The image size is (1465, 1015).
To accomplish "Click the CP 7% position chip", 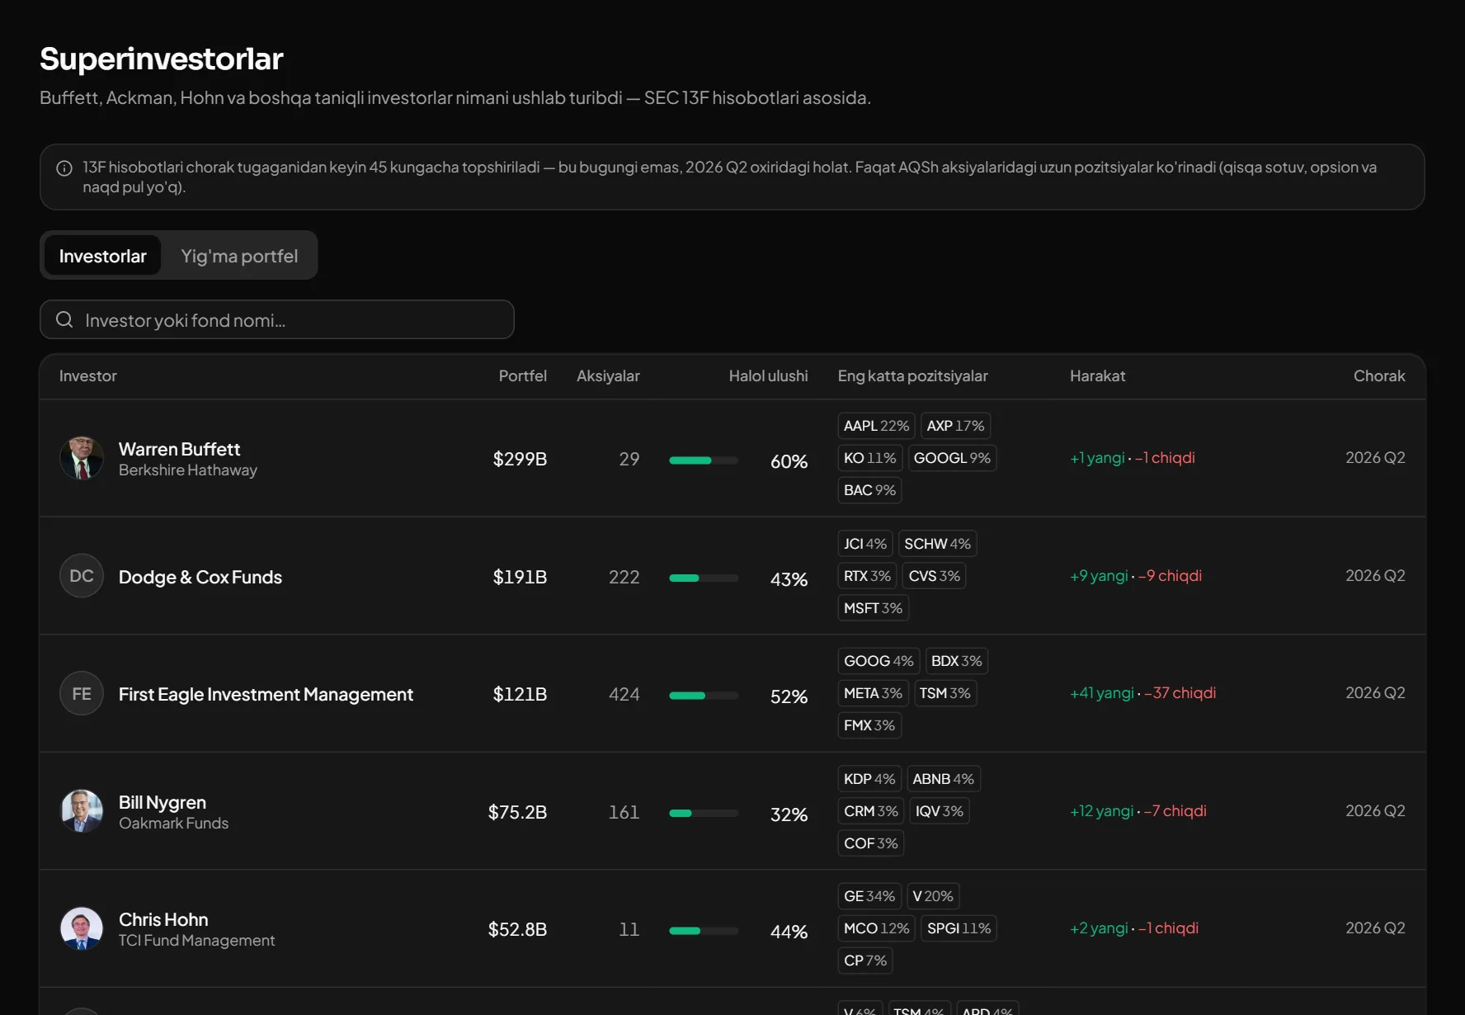I will tap(865, 961).
